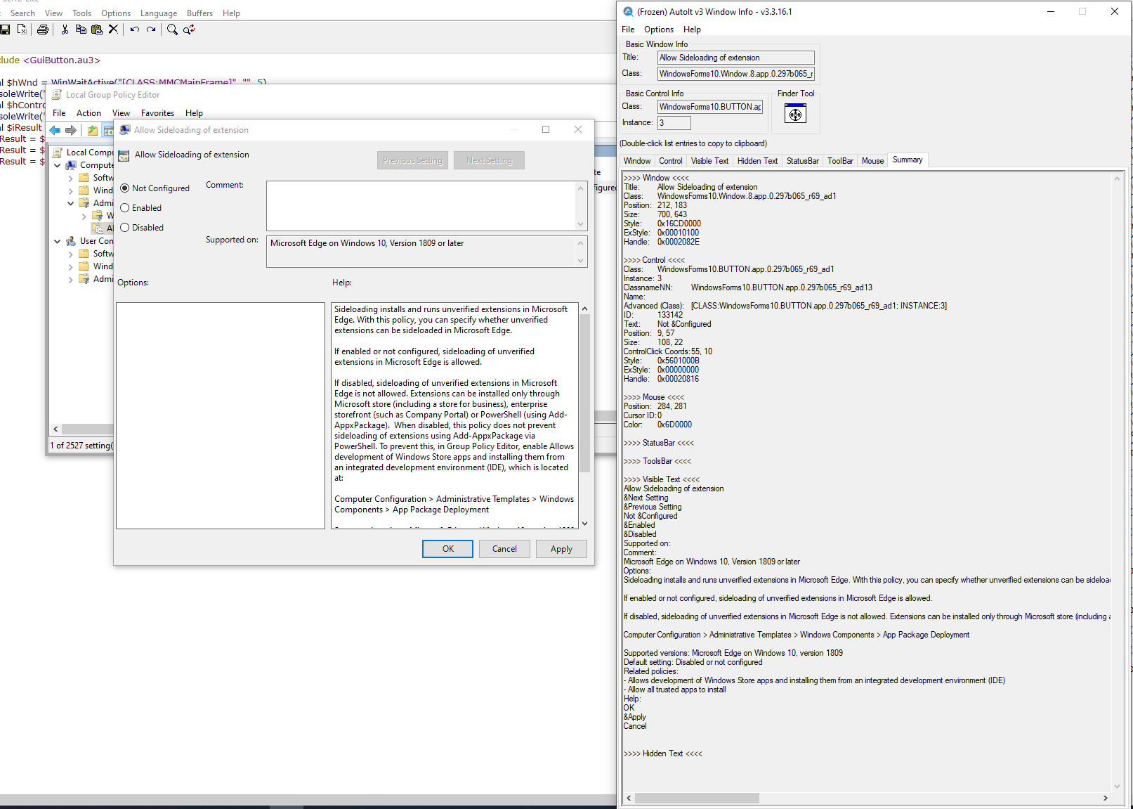The height and width of the screenshot is (809, 1133).
Task: Click the Replace icon in SciTE toolbar
Action: pos(189,30)
